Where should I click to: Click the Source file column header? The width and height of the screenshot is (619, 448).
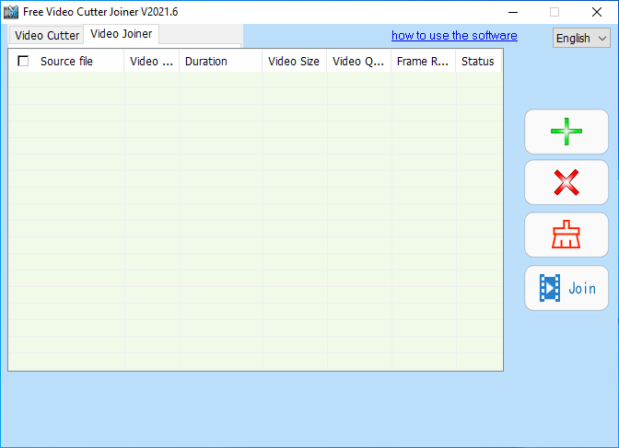(x=66, y=62)
